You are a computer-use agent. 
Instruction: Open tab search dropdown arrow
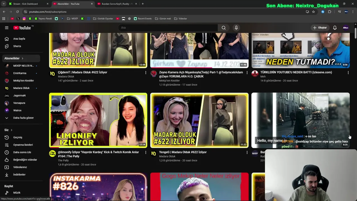4,4
